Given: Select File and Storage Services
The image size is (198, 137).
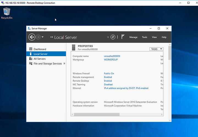Looking at the screenshot, I should coord(46,64).
